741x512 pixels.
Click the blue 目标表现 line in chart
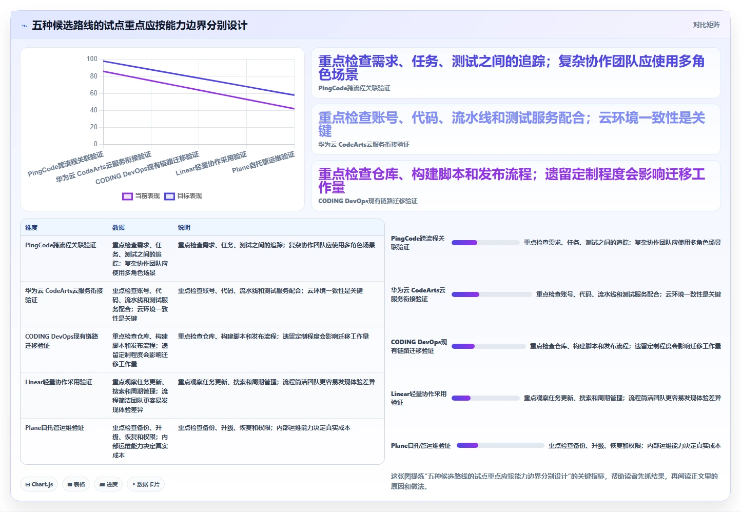coord(199,78)
